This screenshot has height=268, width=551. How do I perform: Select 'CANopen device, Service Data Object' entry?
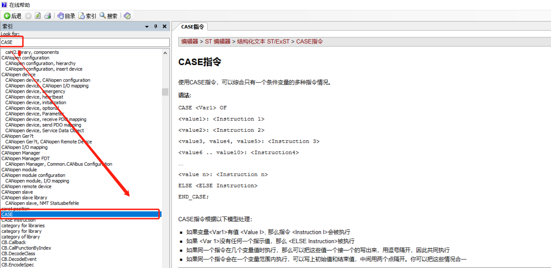coord(44,131)
